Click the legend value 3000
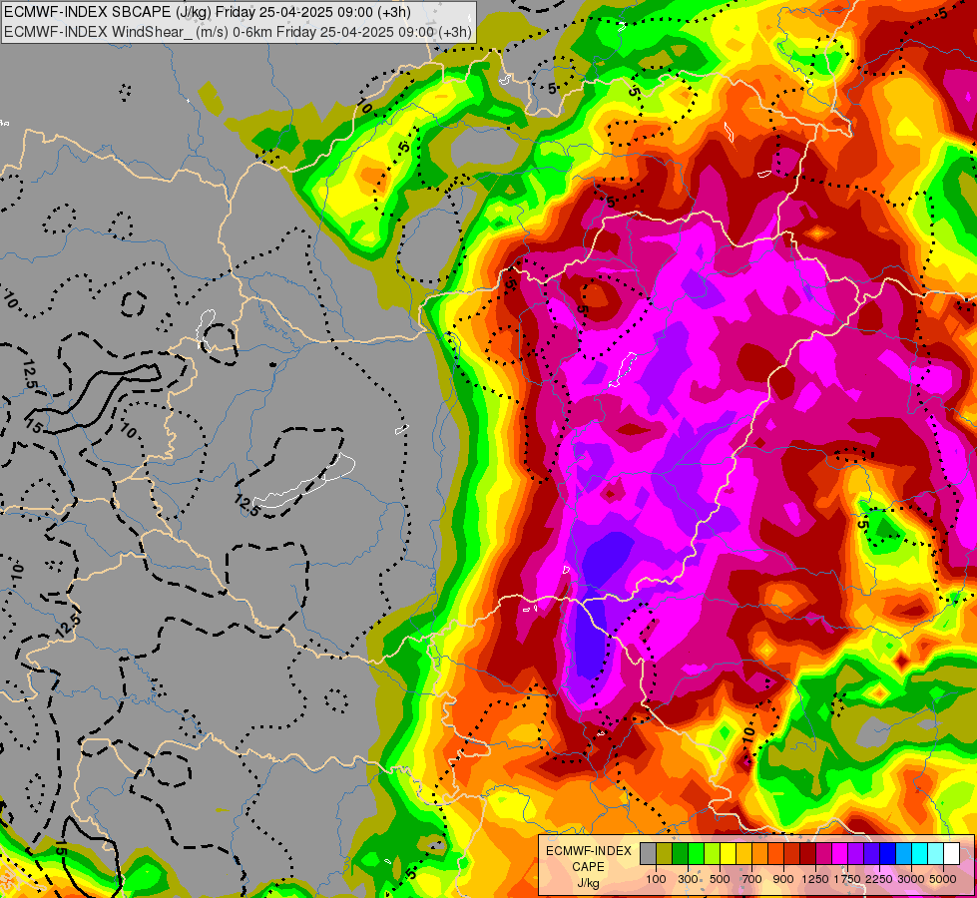Screen dimensions: 977x898 tap(911, 879)
